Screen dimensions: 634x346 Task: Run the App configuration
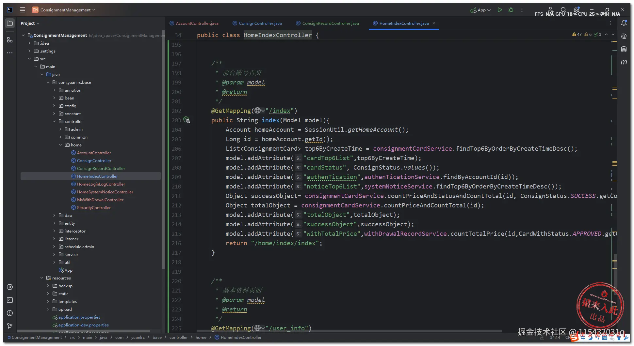click(x=499, y=10)
